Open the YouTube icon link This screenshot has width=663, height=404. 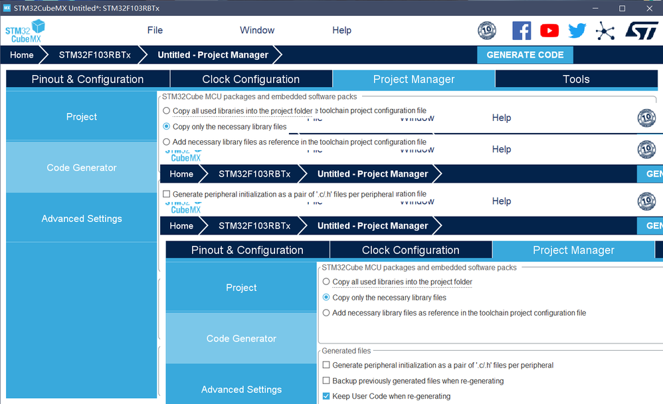(x=549, y=31)
